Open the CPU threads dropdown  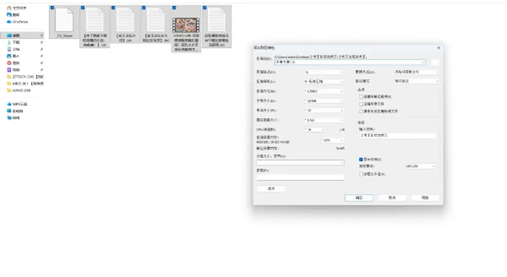[315, 129]
